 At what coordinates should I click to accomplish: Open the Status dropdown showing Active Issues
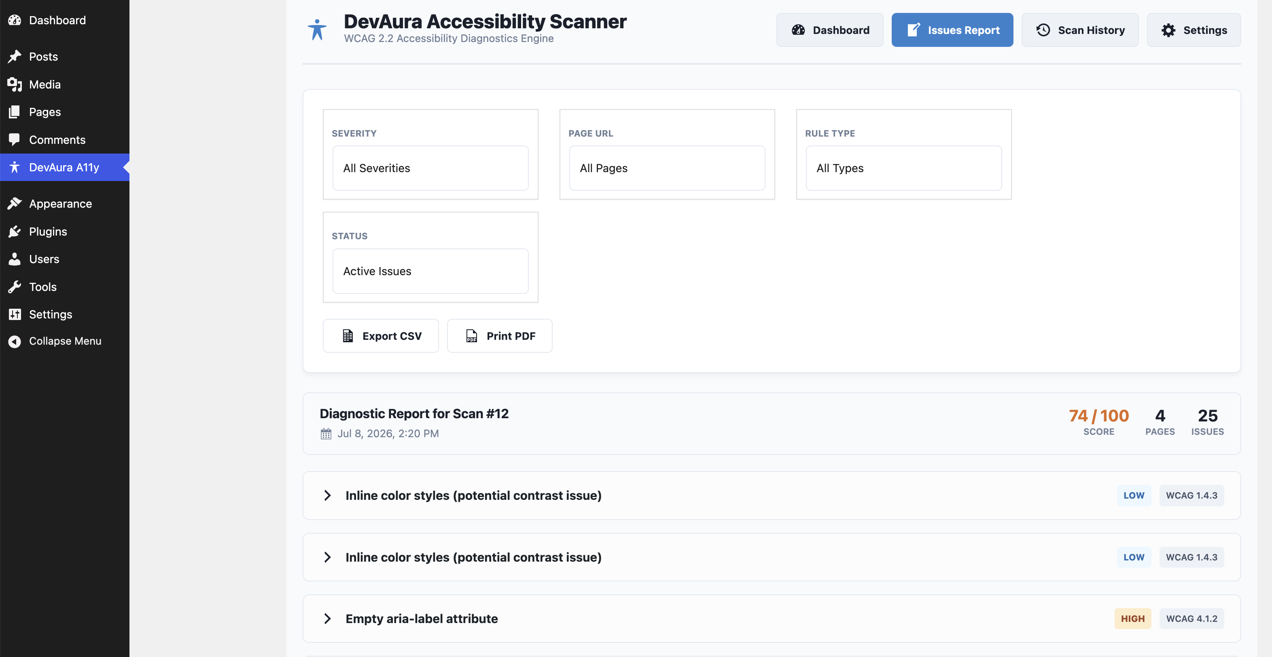pyautogui.click(x=430, y=271)
